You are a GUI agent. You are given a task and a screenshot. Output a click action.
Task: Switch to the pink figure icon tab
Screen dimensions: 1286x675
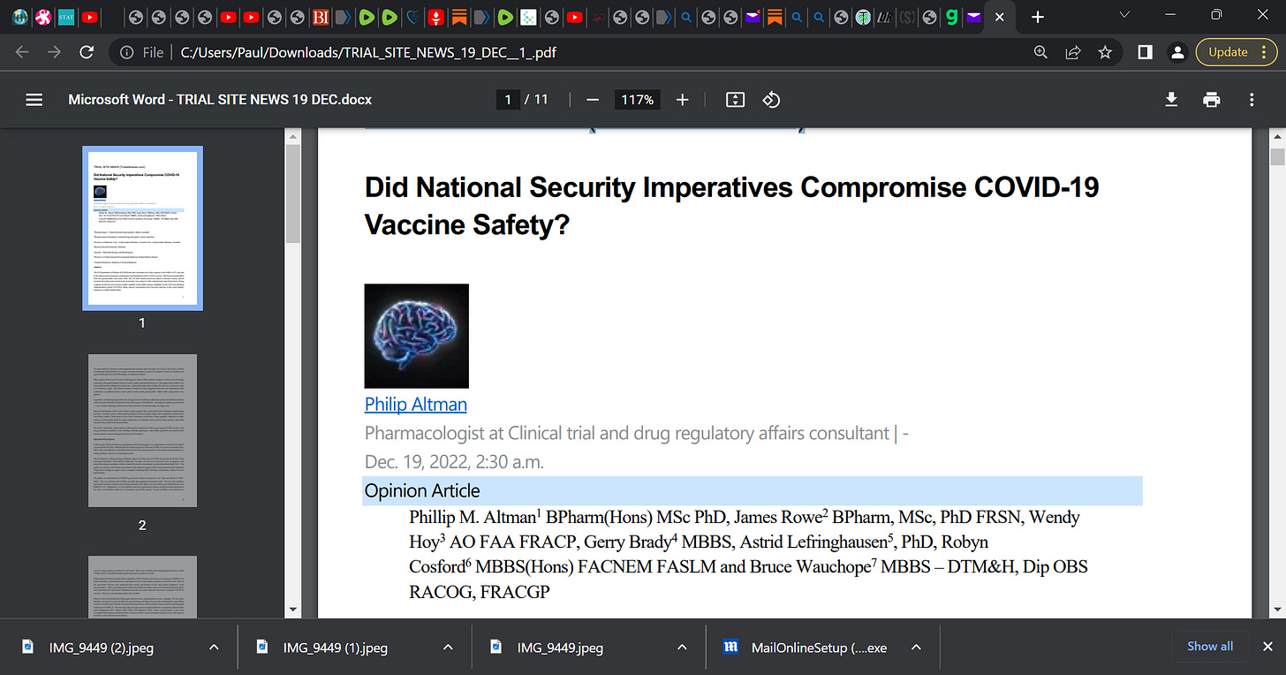42,17
